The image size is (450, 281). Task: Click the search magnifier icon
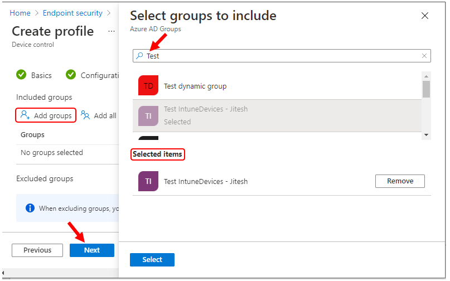(139, 56)
